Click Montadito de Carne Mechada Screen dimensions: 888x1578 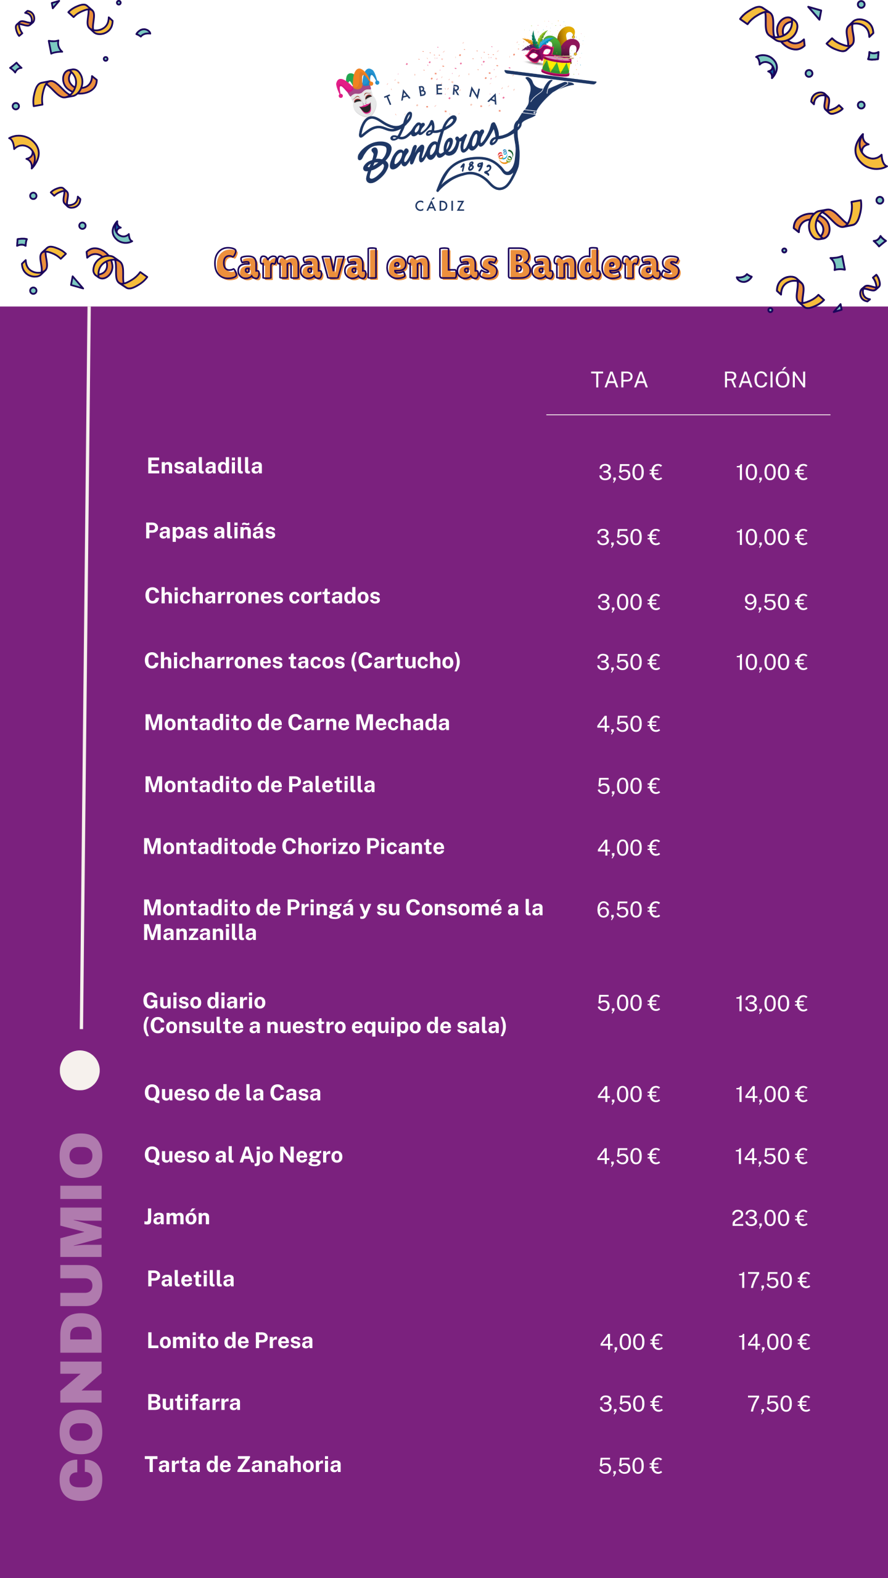(x=297, y=722)
